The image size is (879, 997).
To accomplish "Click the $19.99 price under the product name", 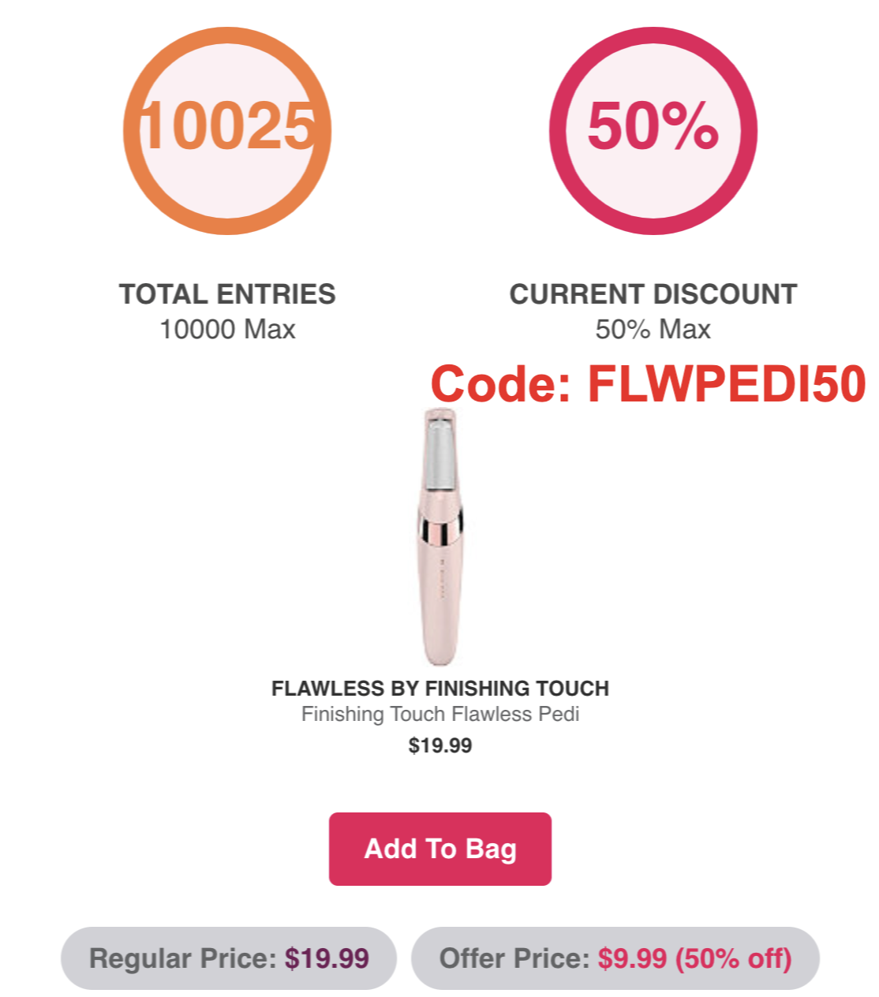I will (x=440, y=745).
